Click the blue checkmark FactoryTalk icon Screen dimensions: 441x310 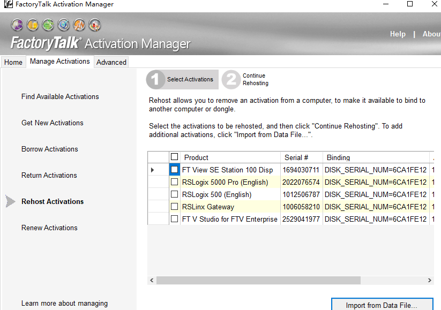pyautogui.click(x=64, y=25)
